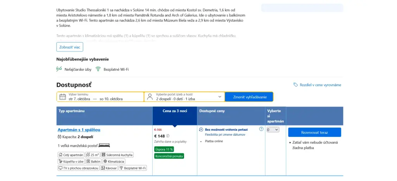Click the Bez možnosti vrátenia peňazí text
The width and height of the screenshot is (397, 181).
226,130
